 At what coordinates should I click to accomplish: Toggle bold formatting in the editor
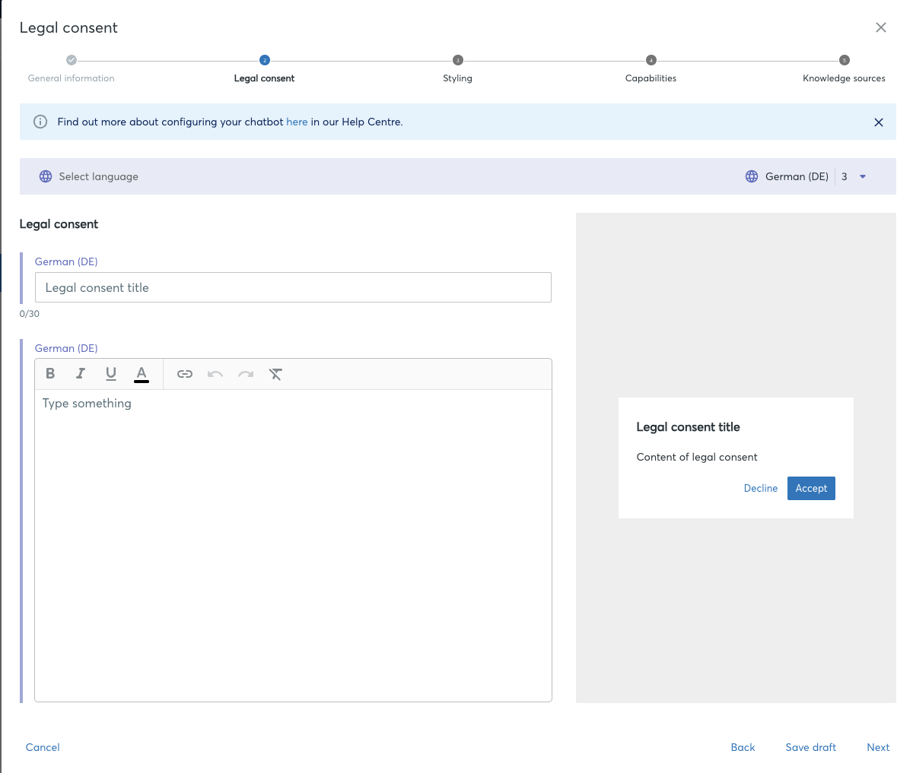[50, 373]
